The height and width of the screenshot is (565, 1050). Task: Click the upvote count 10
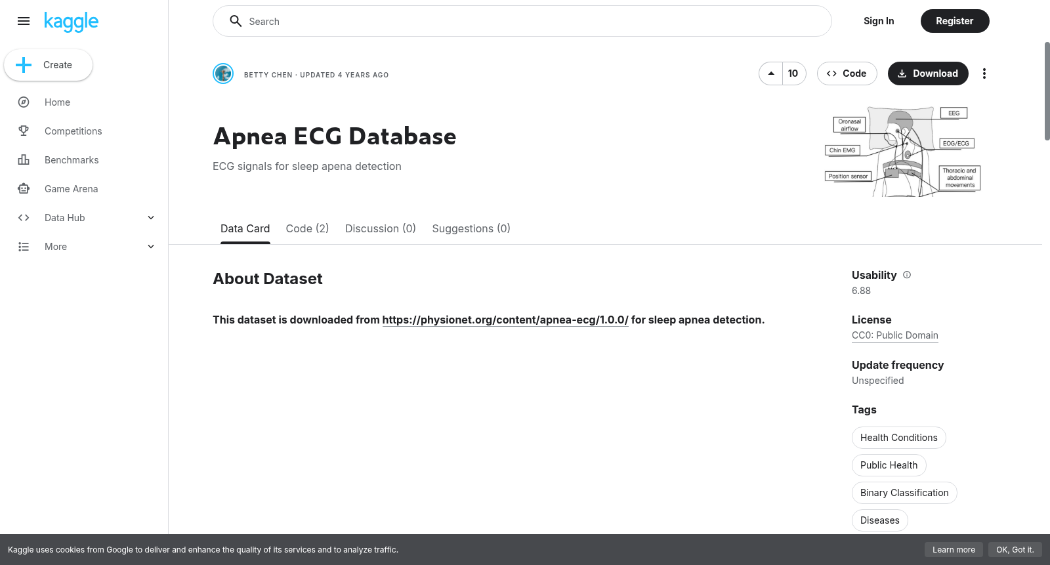click(x=793, y=73)
